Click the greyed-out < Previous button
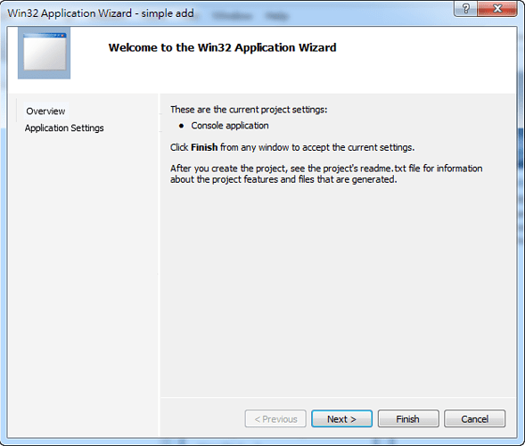The width and height of the screenshot is (525, 446). (x=275, y=418)
